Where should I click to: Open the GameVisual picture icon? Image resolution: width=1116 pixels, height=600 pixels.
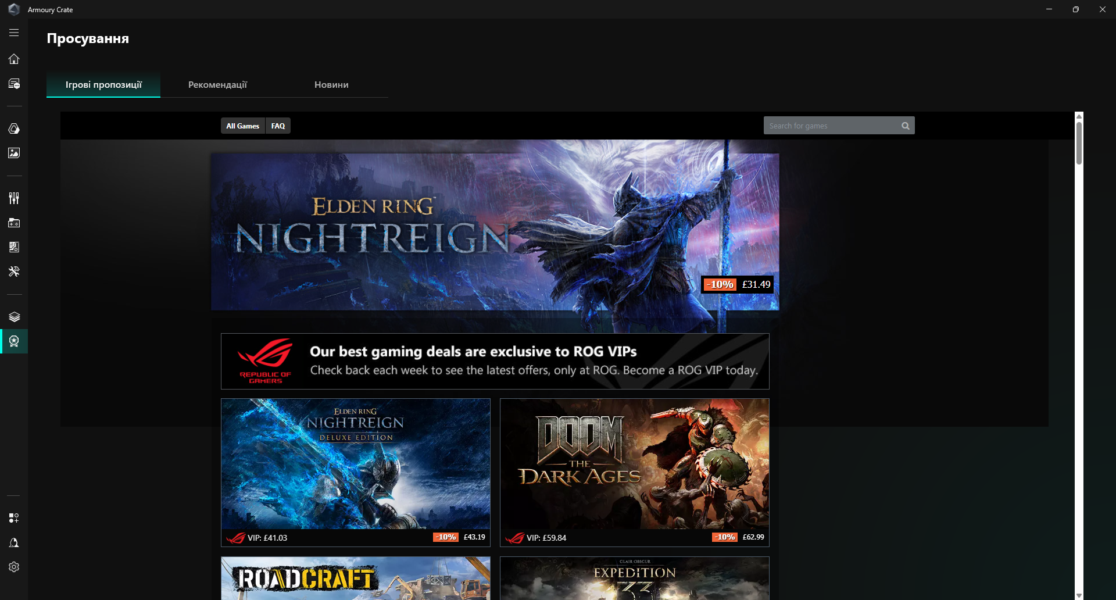14,153
